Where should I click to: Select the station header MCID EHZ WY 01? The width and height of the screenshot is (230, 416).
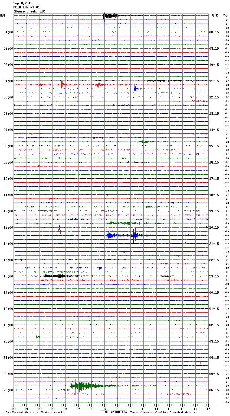pyautogui.click(x=27, y=7)
